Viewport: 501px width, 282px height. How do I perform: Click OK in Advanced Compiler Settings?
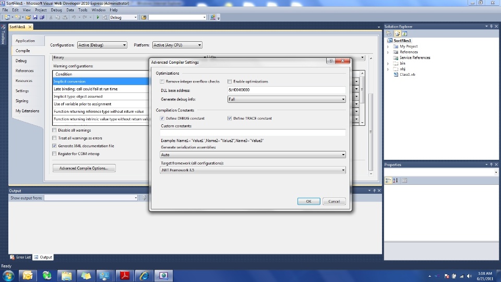[308, 201]
